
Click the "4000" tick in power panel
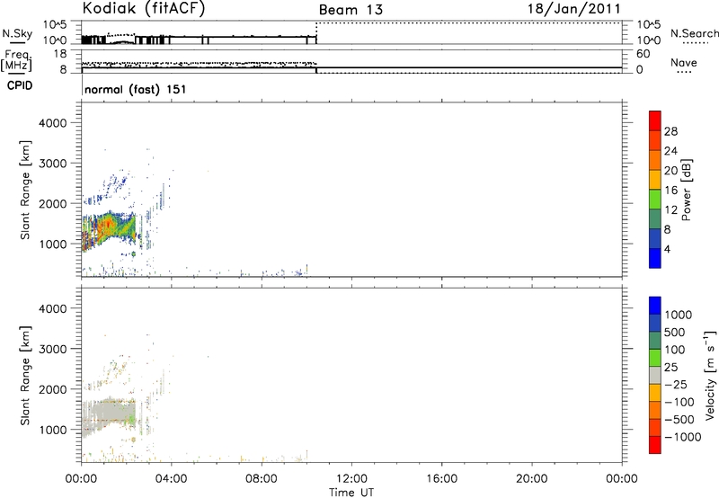pos(52,123)
